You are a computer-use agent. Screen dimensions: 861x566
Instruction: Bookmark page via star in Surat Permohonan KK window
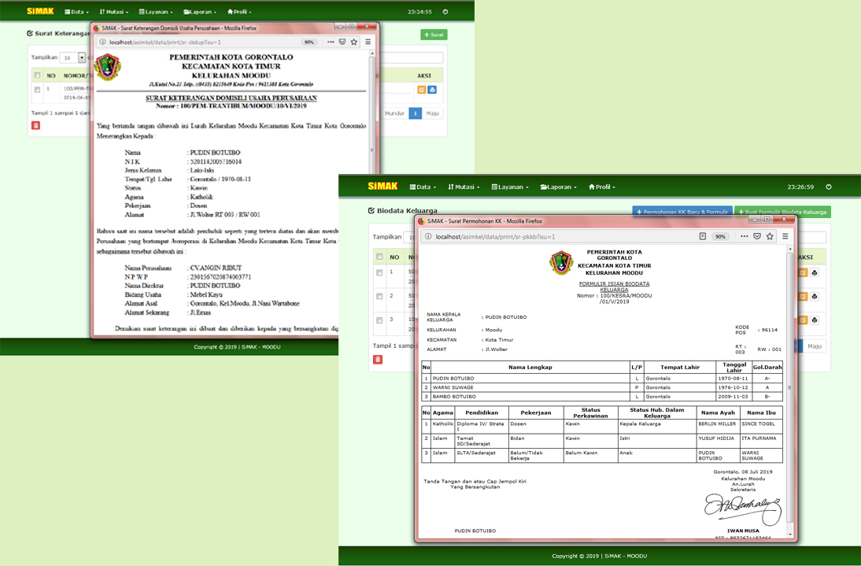[x=770, y=236]
